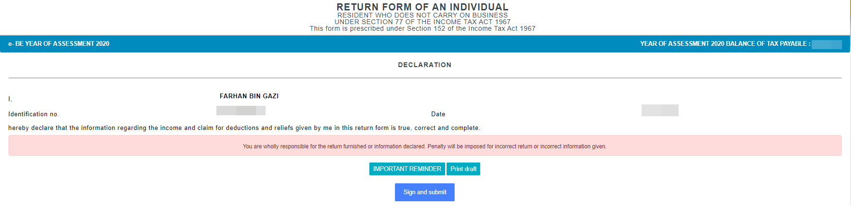Click the 'Under Section 77' heading line

click(422, 22)
